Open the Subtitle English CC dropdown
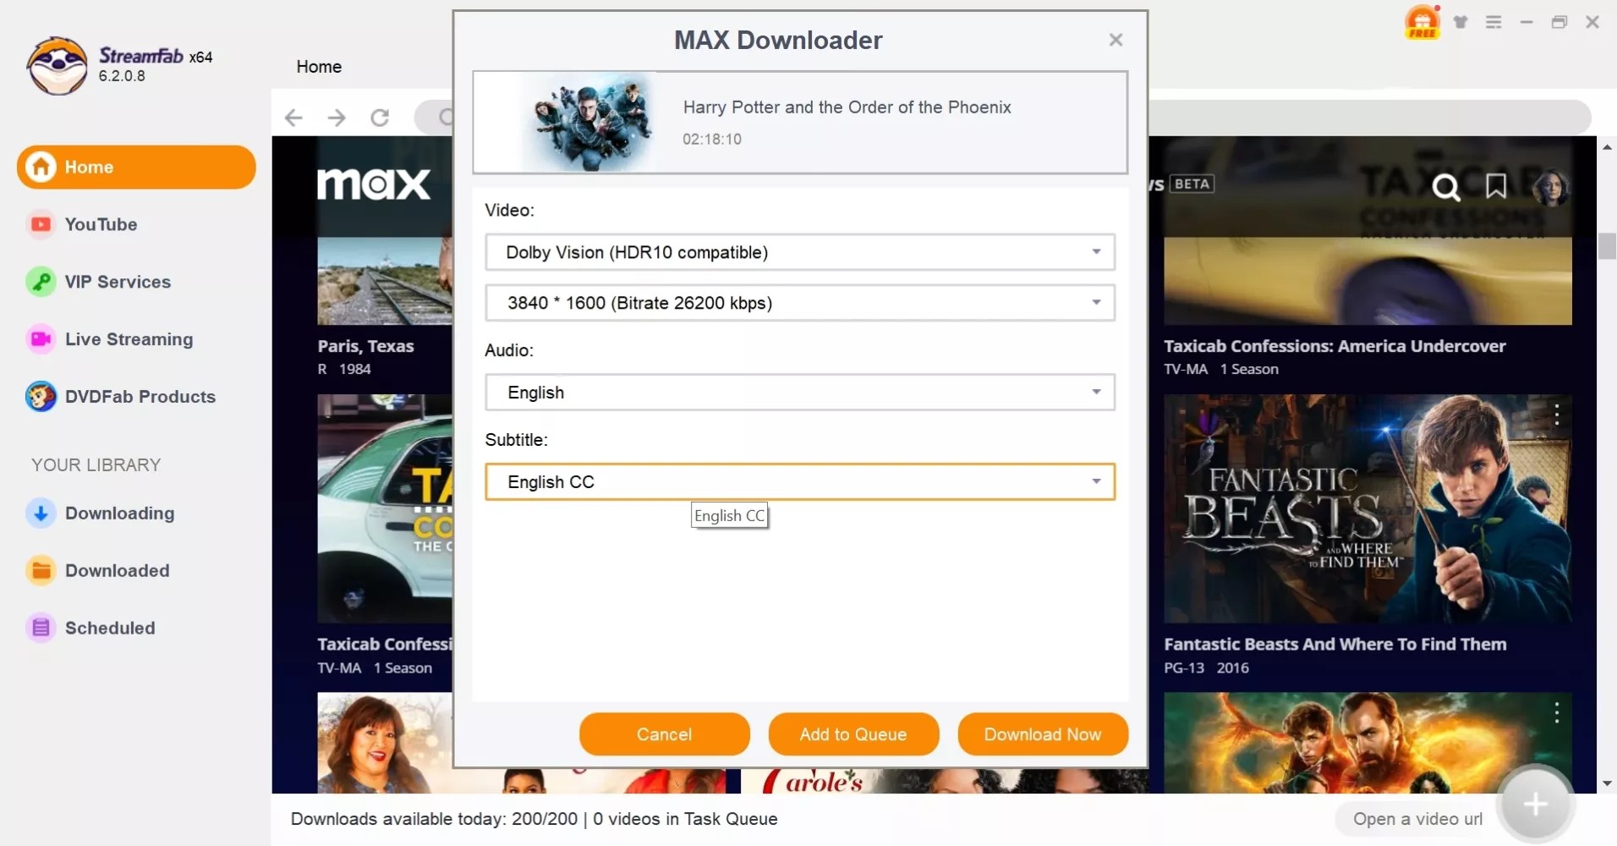 [800, 482]
